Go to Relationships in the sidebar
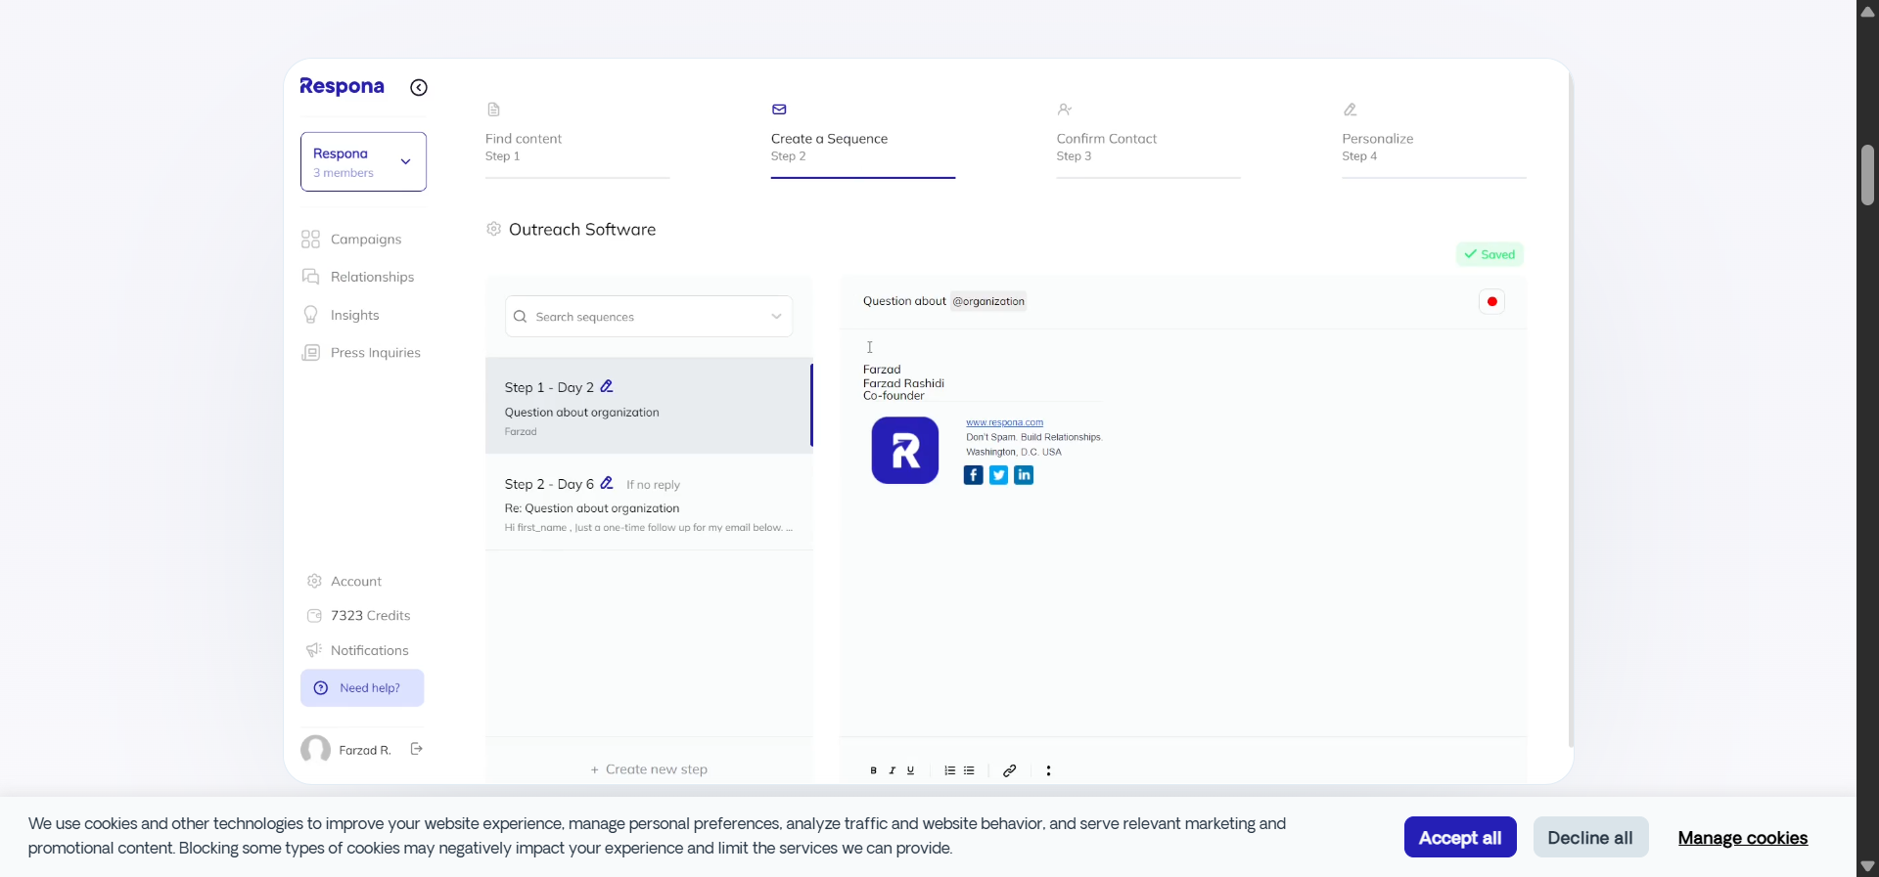 point(372,278)
